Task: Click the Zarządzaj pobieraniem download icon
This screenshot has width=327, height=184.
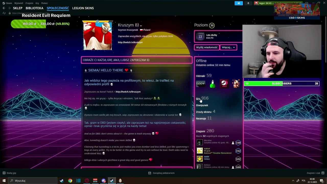Action: (150, 173)
